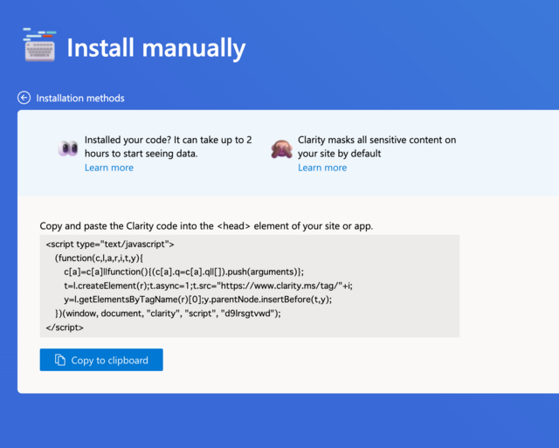Click the function(c,l,a,r,i,t,y) code line
Viewport: 559px width, 448px height.
(x=99, y=258)
